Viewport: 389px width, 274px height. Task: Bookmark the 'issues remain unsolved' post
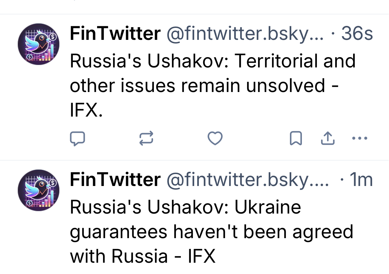pyautogui.click(x=296, y=138)
